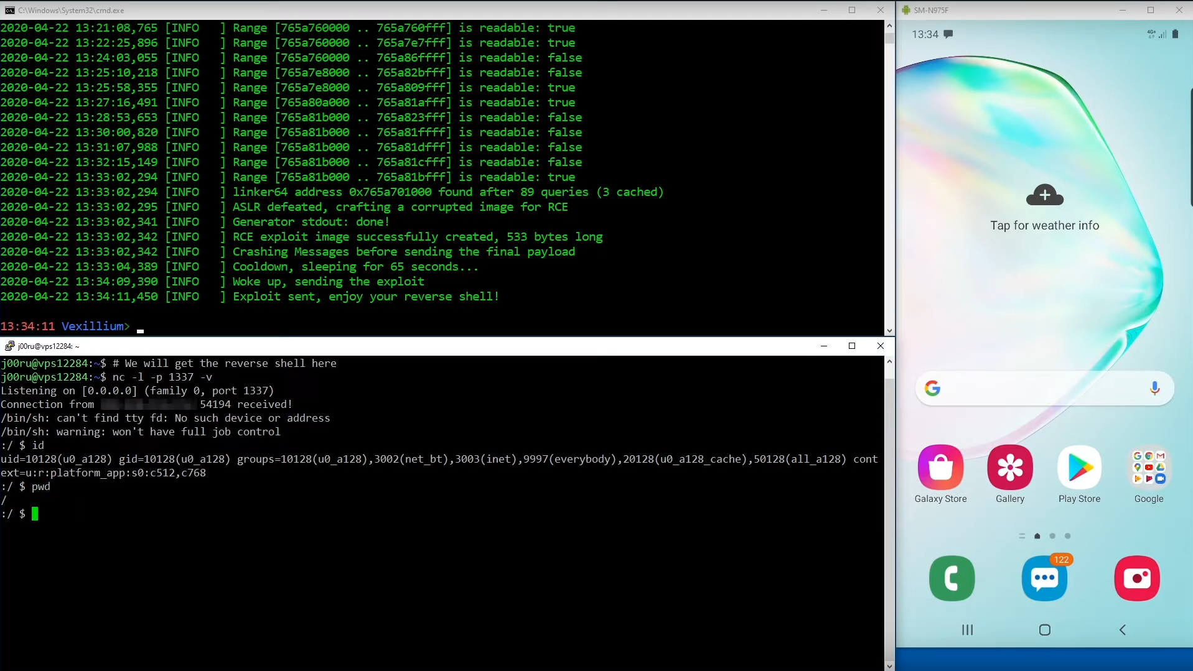Click the Google logo in search widget
The height and width of the screenshot is (671, 1193).
tap(932, 389)
